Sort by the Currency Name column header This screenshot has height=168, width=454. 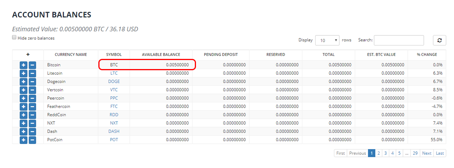pyautogui.click(x=71, y=55)
